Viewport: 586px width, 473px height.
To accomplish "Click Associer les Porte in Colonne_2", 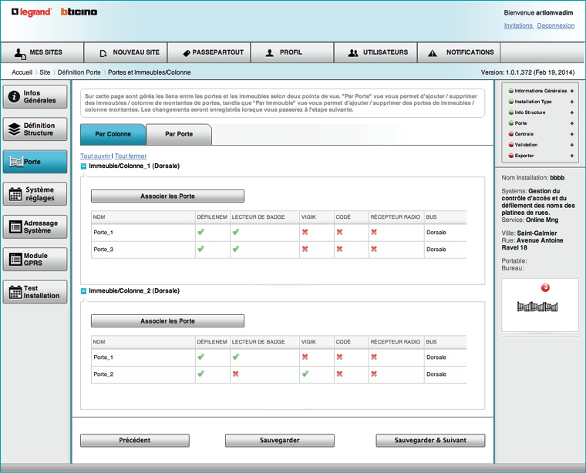I will [167, 321].
